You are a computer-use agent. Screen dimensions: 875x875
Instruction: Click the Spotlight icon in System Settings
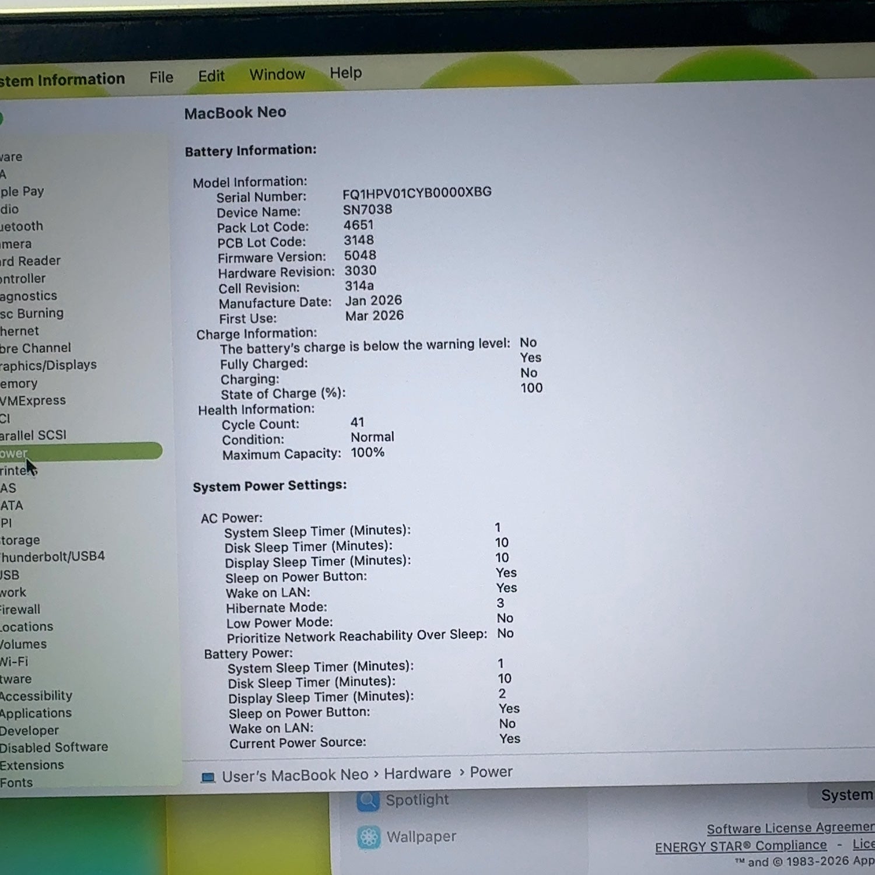(x=368, y=800)
